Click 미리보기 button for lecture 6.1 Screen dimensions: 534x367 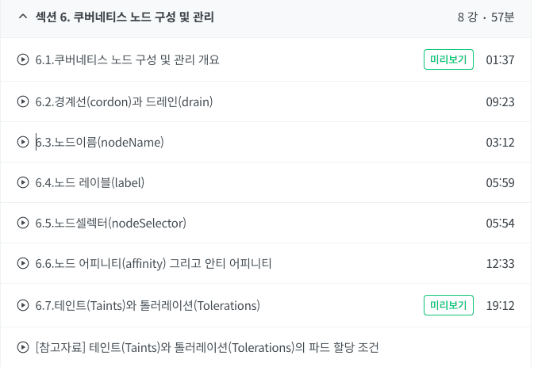tap(448, 59)
